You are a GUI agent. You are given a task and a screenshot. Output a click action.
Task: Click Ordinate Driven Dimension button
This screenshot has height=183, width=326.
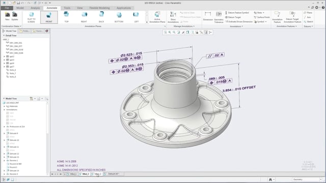(x=239, y=21)
